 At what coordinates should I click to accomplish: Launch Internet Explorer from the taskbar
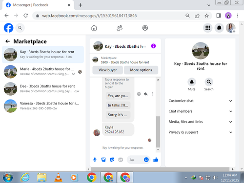pyautogui.click(x=25, y=177)
